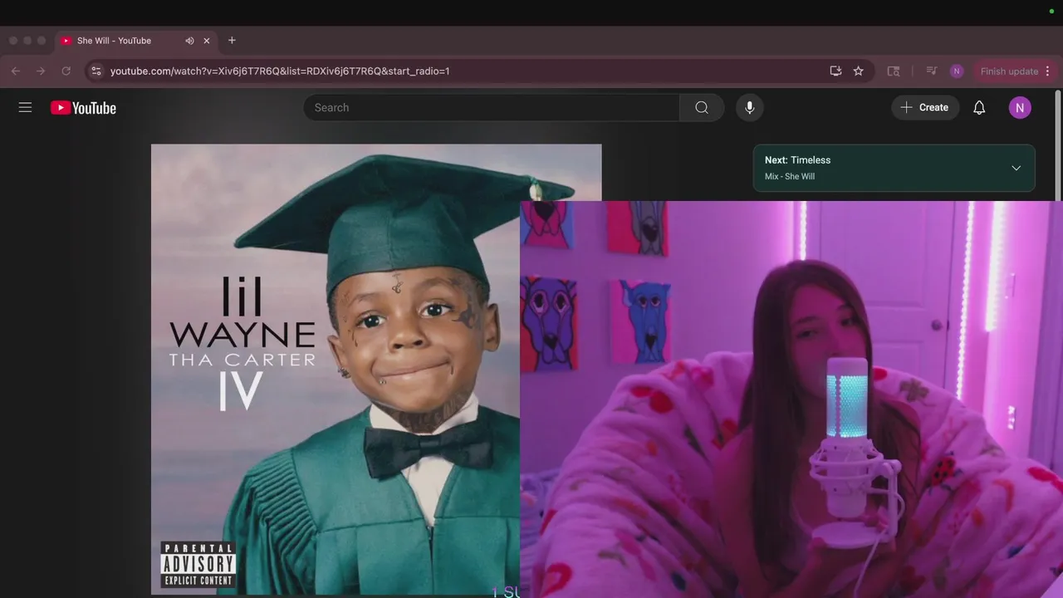Click the YouTube search magnifier button

[x=702, y=107]
